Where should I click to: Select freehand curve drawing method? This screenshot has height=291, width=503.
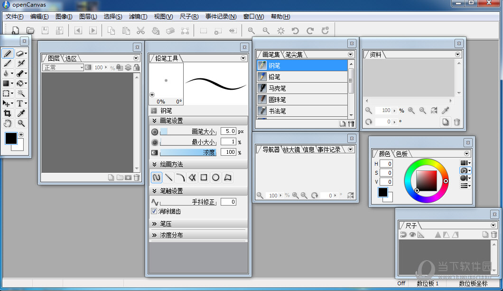(x=156, y=178)
